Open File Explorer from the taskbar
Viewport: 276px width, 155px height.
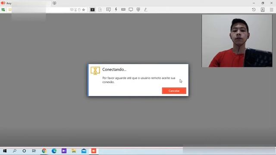(74, 151)
